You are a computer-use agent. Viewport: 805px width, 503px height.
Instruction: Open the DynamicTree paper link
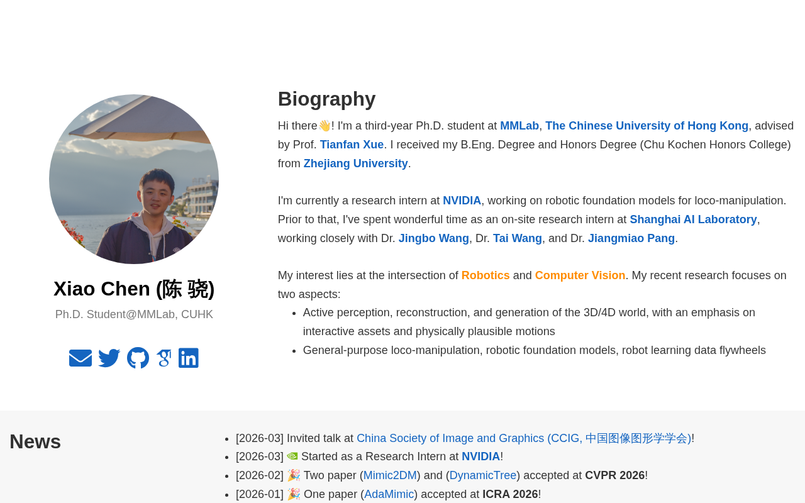coord(483,475)
